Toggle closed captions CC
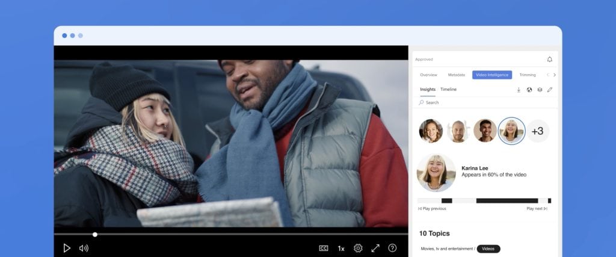616x257 pixels. [x=323, y=248]
